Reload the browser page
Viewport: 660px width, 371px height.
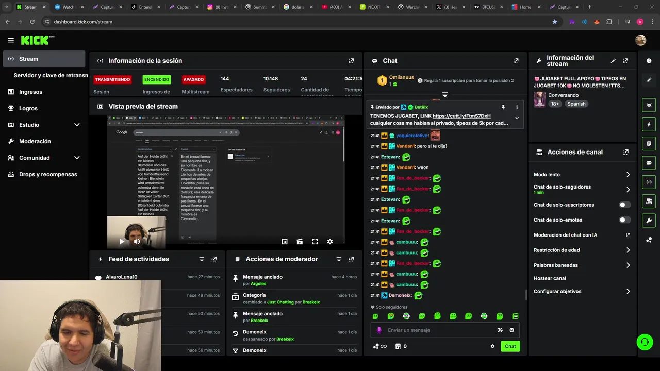[32, 22]
